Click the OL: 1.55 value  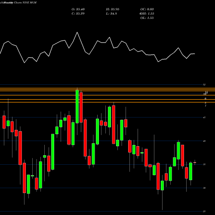[147, 18]
